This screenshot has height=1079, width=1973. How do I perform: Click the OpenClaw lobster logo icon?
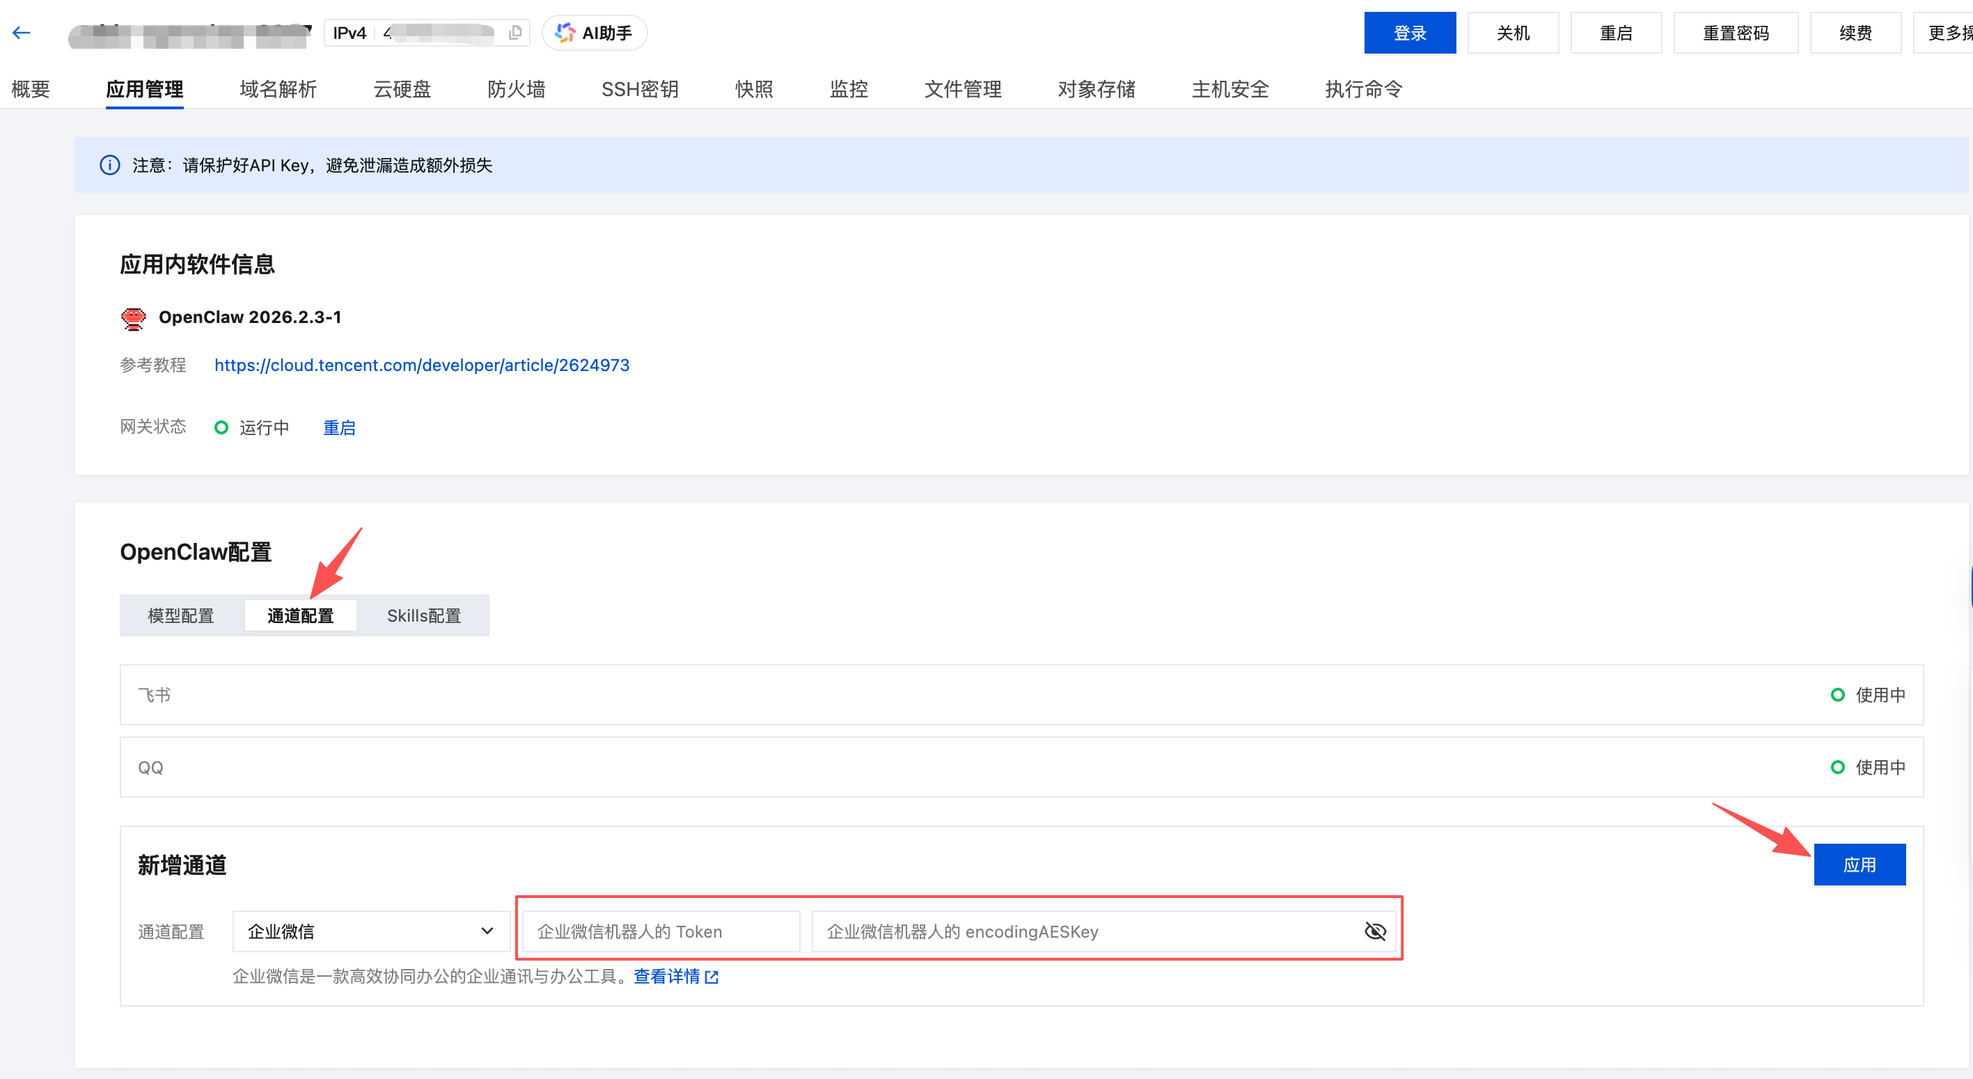point(133,318)
